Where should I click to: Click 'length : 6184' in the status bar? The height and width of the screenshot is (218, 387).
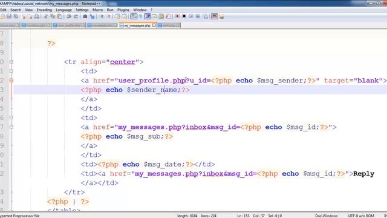(x=187, y=216)
